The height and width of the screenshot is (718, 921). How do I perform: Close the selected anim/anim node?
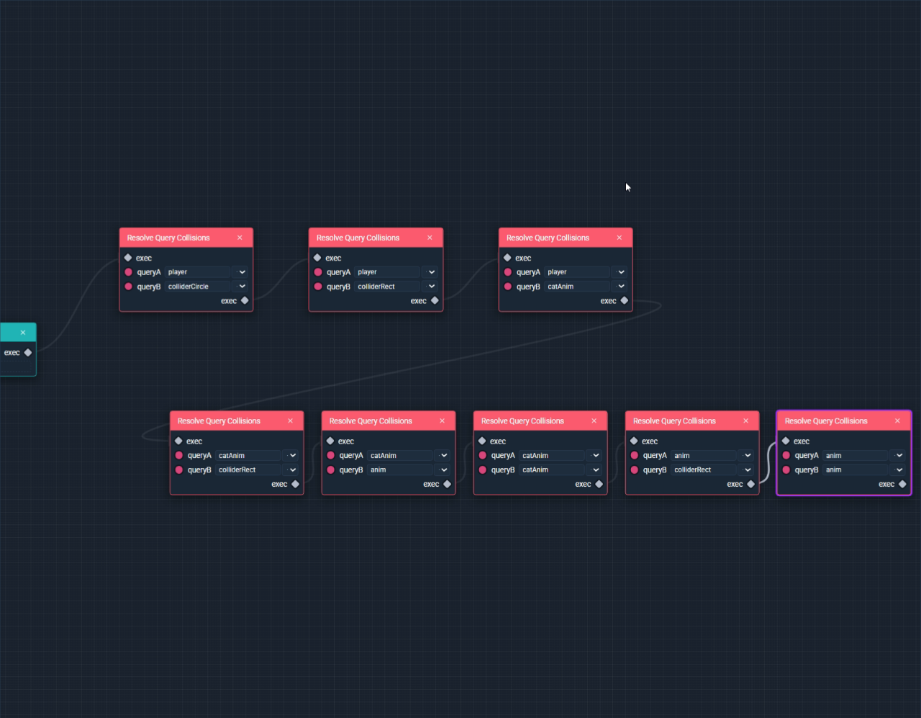tap(897, 421)
